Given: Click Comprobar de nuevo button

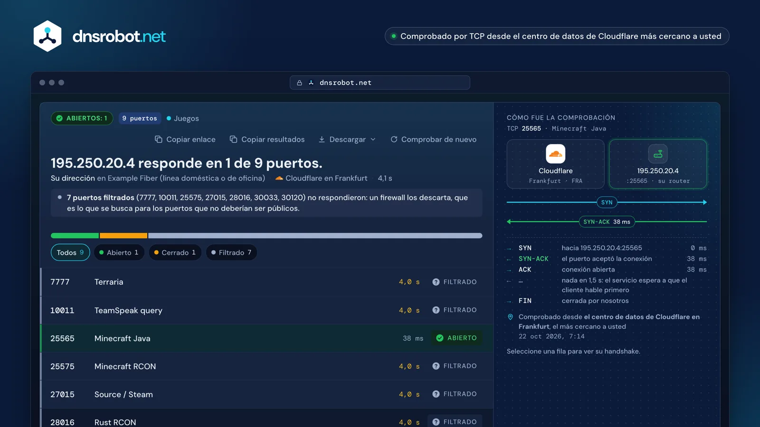Looking at the screenshot, I should (433, 139).
